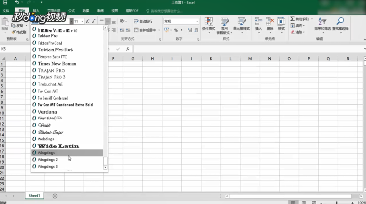Toggle bottom vertical alignment
Screen dimensions: 366x204
[x=114, y=21]
